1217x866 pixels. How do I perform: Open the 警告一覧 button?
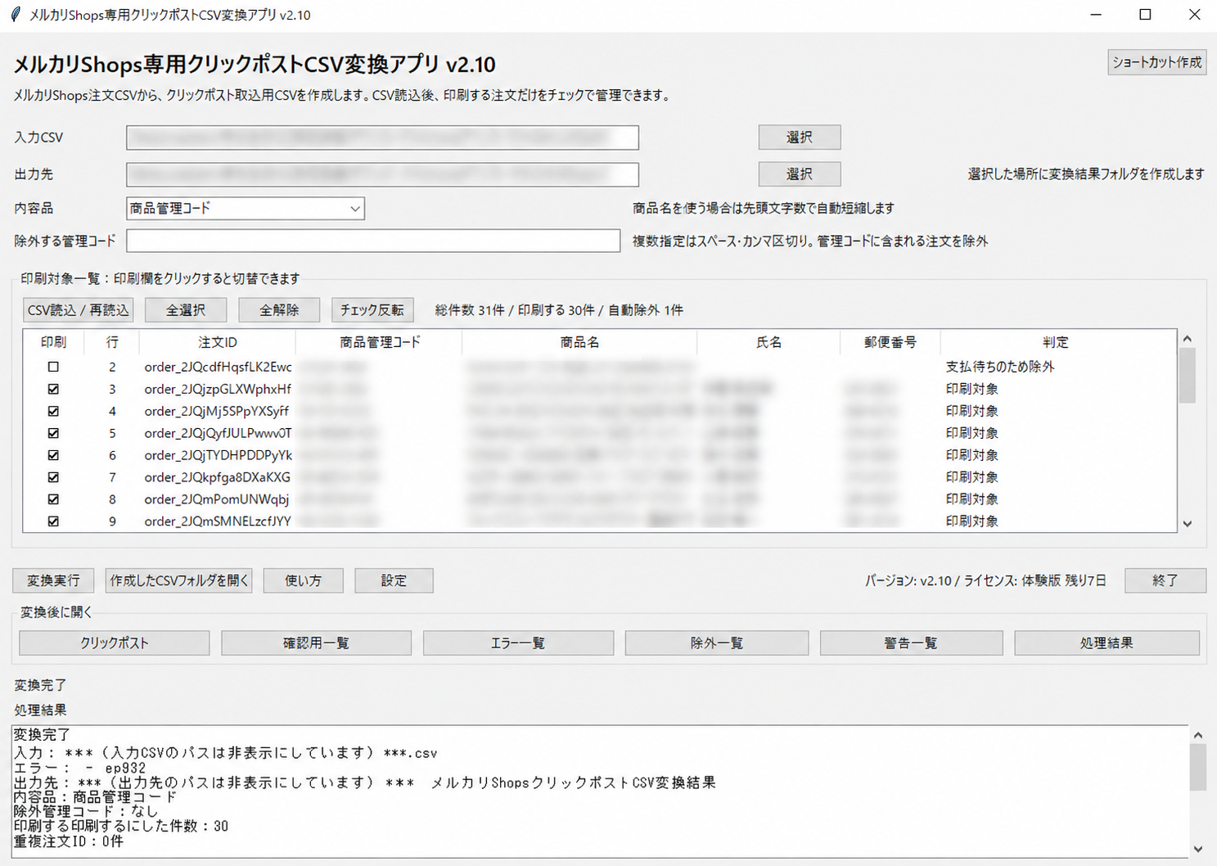point(911,643)
